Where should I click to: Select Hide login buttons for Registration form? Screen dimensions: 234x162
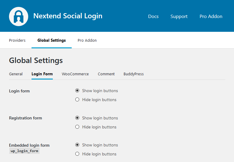77,127
